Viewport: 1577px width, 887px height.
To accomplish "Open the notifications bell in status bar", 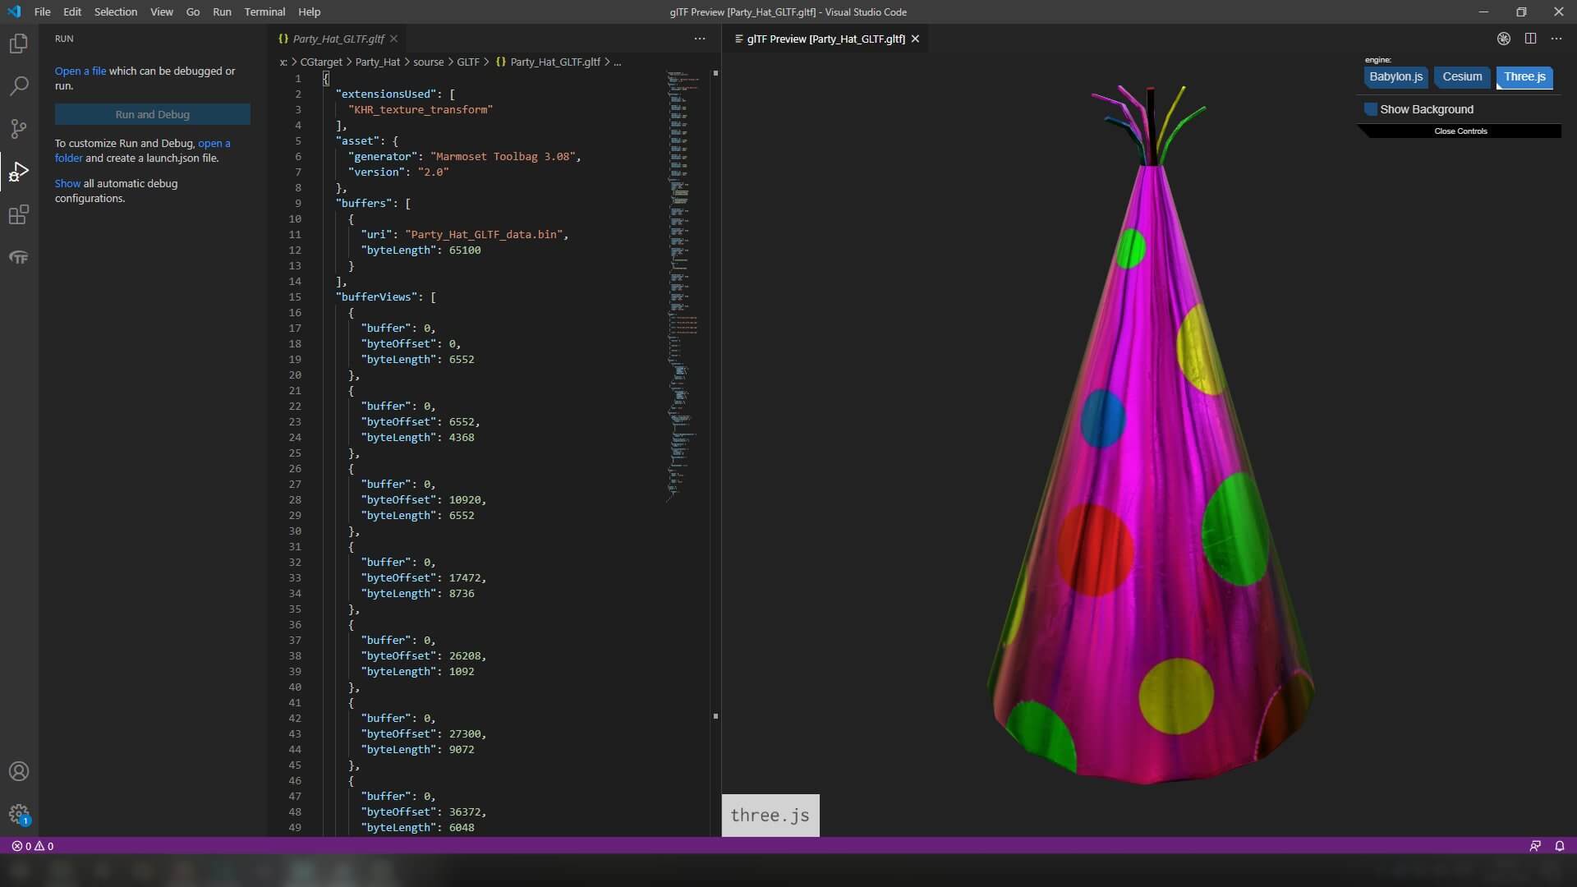I will tap(1559, 846).
